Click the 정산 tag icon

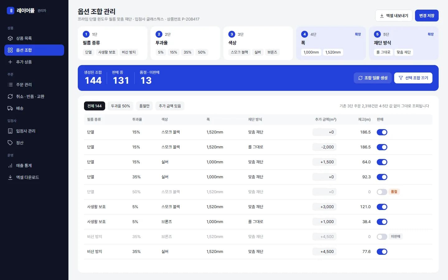pyautogui.click(x=10, y=143)
